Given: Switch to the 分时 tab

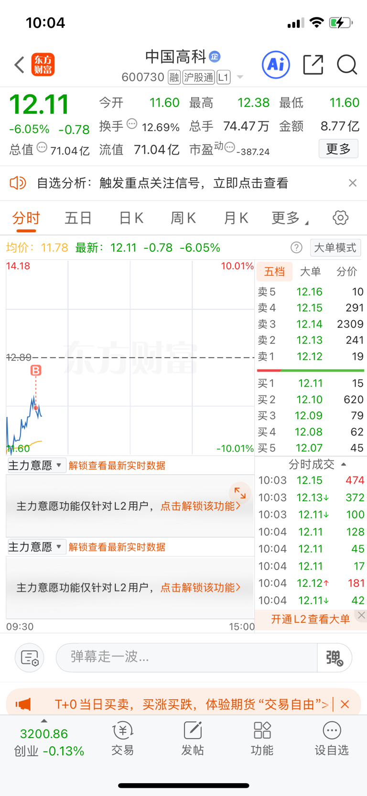Looking at the screenshot, I should click(26, 218).
